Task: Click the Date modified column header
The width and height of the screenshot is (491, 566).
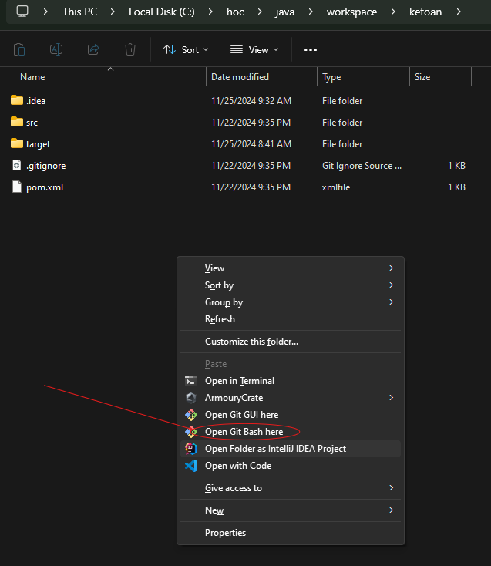Action: (x=240, y=77)
